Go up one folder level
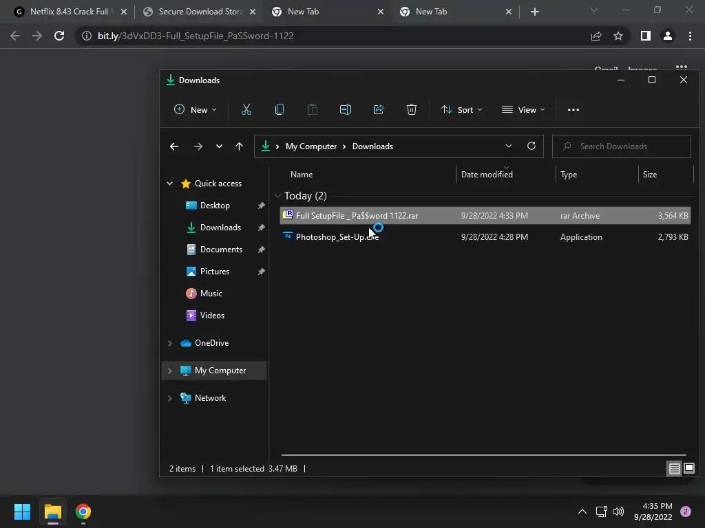This screenshot has width=705, height=528. [x=239, y=146]
